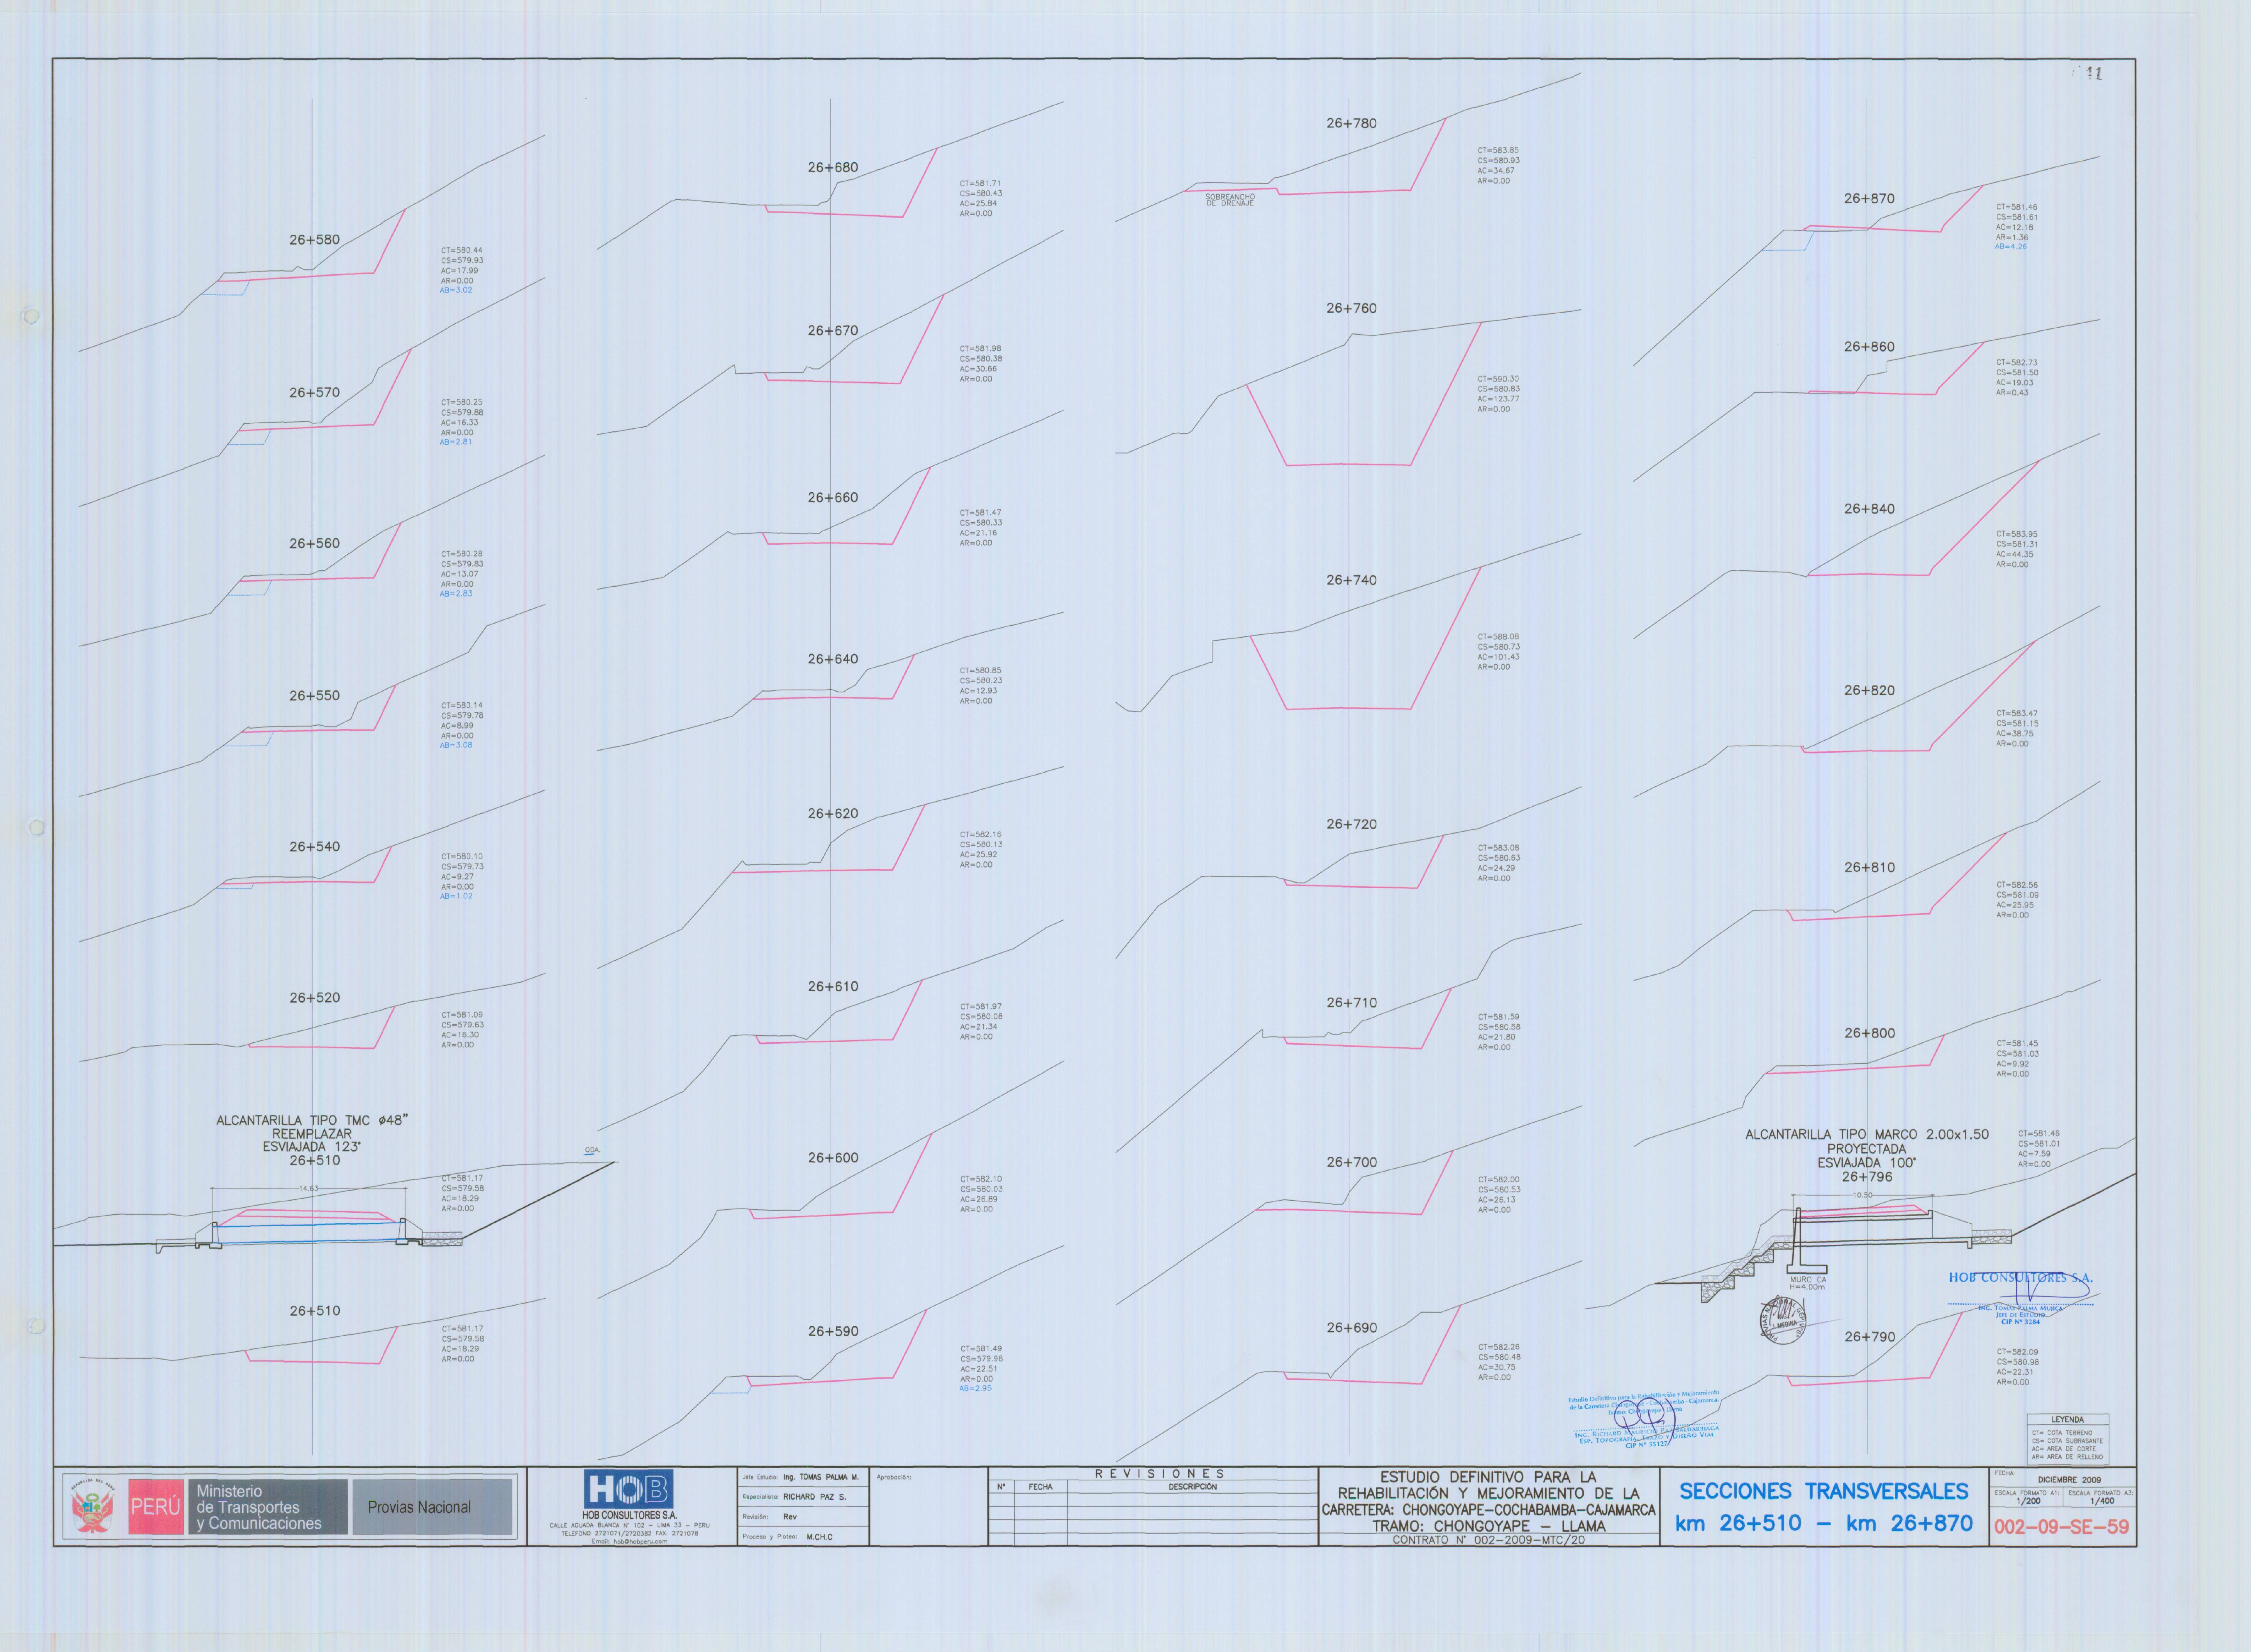
Task: Click station label 26+690
Action: point(1351,1328)
